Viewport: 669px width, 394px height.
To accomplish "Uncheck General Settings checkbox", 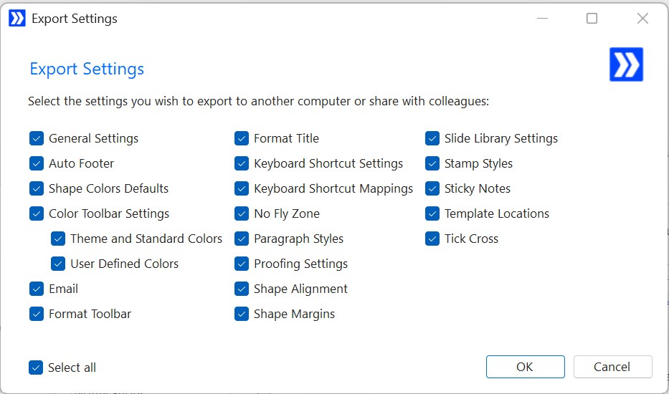I will point(37,138).
